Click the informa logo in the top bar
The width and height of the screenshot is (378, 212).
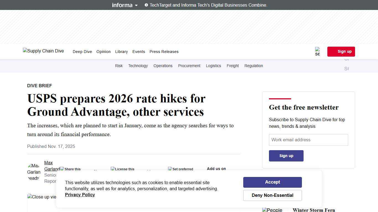point(122,5)
